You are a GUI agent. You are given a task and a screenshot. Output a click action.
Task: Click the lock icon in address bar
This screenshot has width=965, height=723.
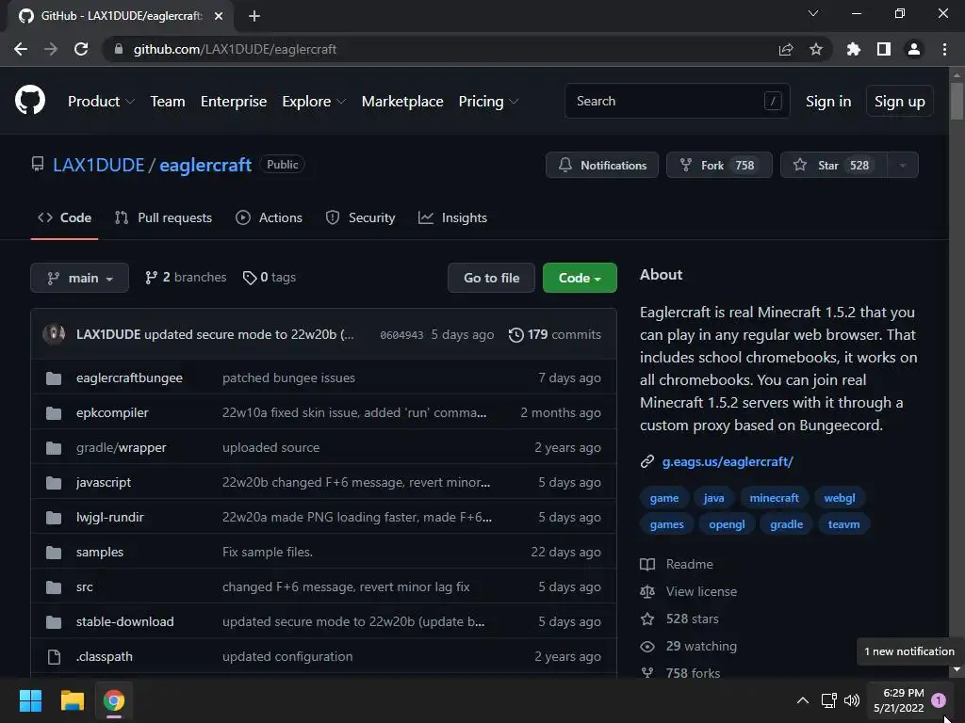pyautogui.click(x=119, y=49)
